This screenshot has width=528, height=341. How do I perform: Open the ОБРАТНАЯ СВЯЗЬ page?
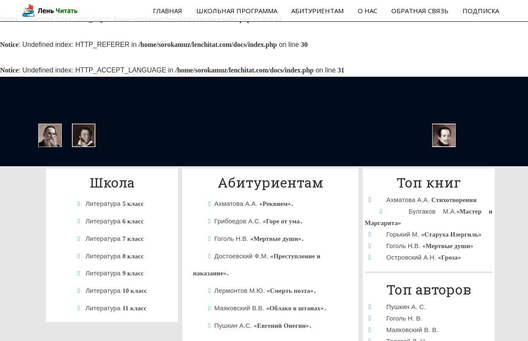(420, 11)
